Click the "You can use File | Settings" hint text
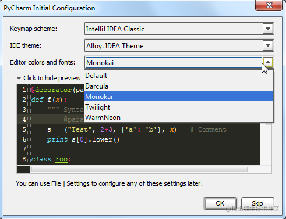286x219 pixels. coord(109,183)
